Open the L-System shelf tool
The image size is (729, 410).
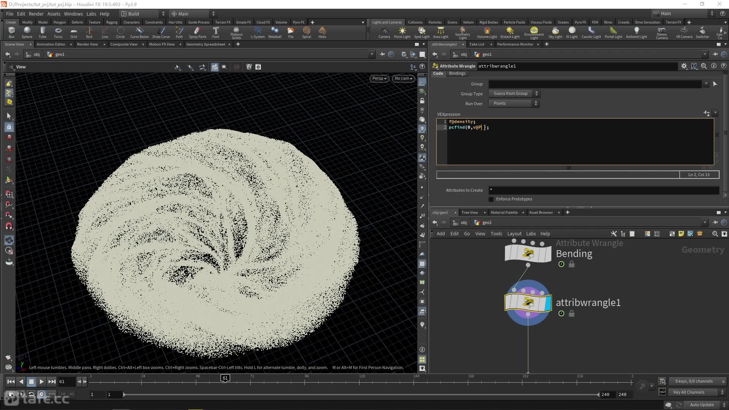pyautogui.click(x=258, y=32)
